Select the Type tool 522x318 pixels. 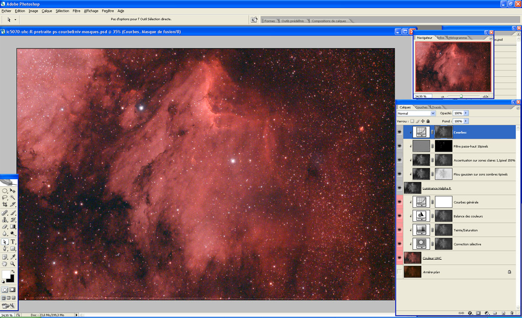[x=13, y=242]
